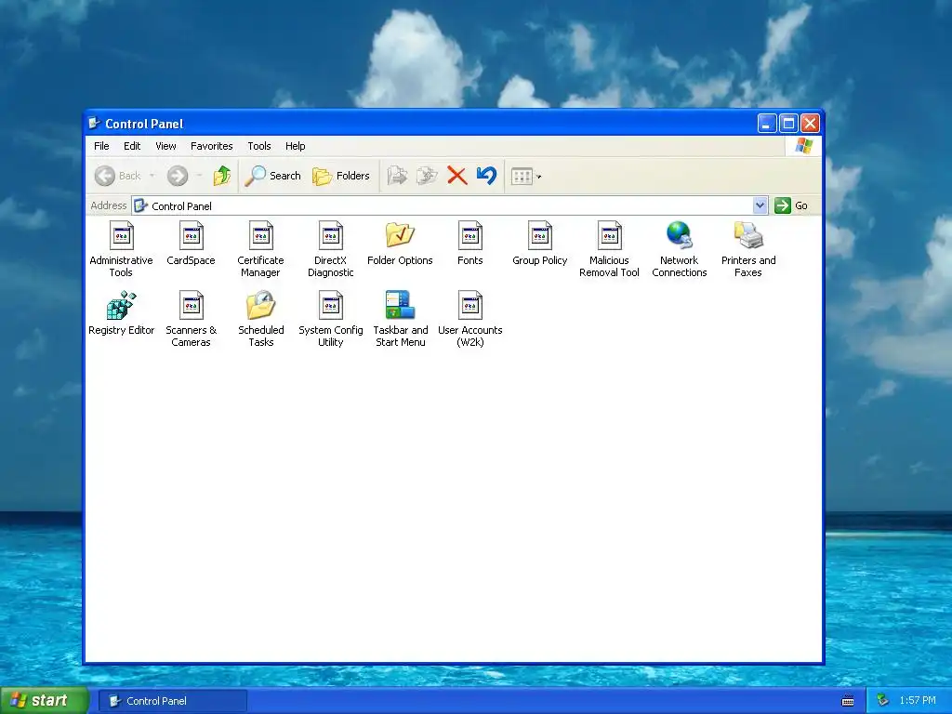Image resolution: width=952 pixels, height=714 pixels.
Task: Expand the Back history dropdown arrow
Action: [152, 176]
